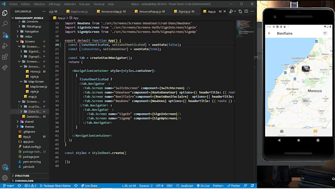
Task: Open babel.config.js in the explorer
Action: click(x=30, y=147)
